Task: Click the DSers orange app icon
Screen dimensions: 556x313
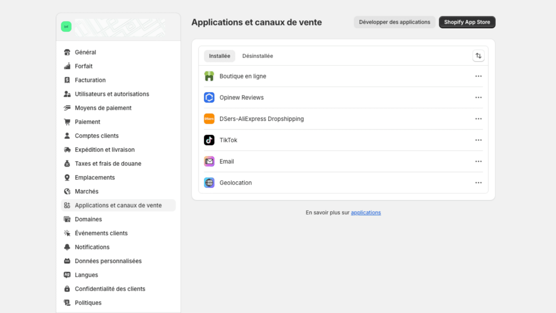Action: [x=209, y=119]
